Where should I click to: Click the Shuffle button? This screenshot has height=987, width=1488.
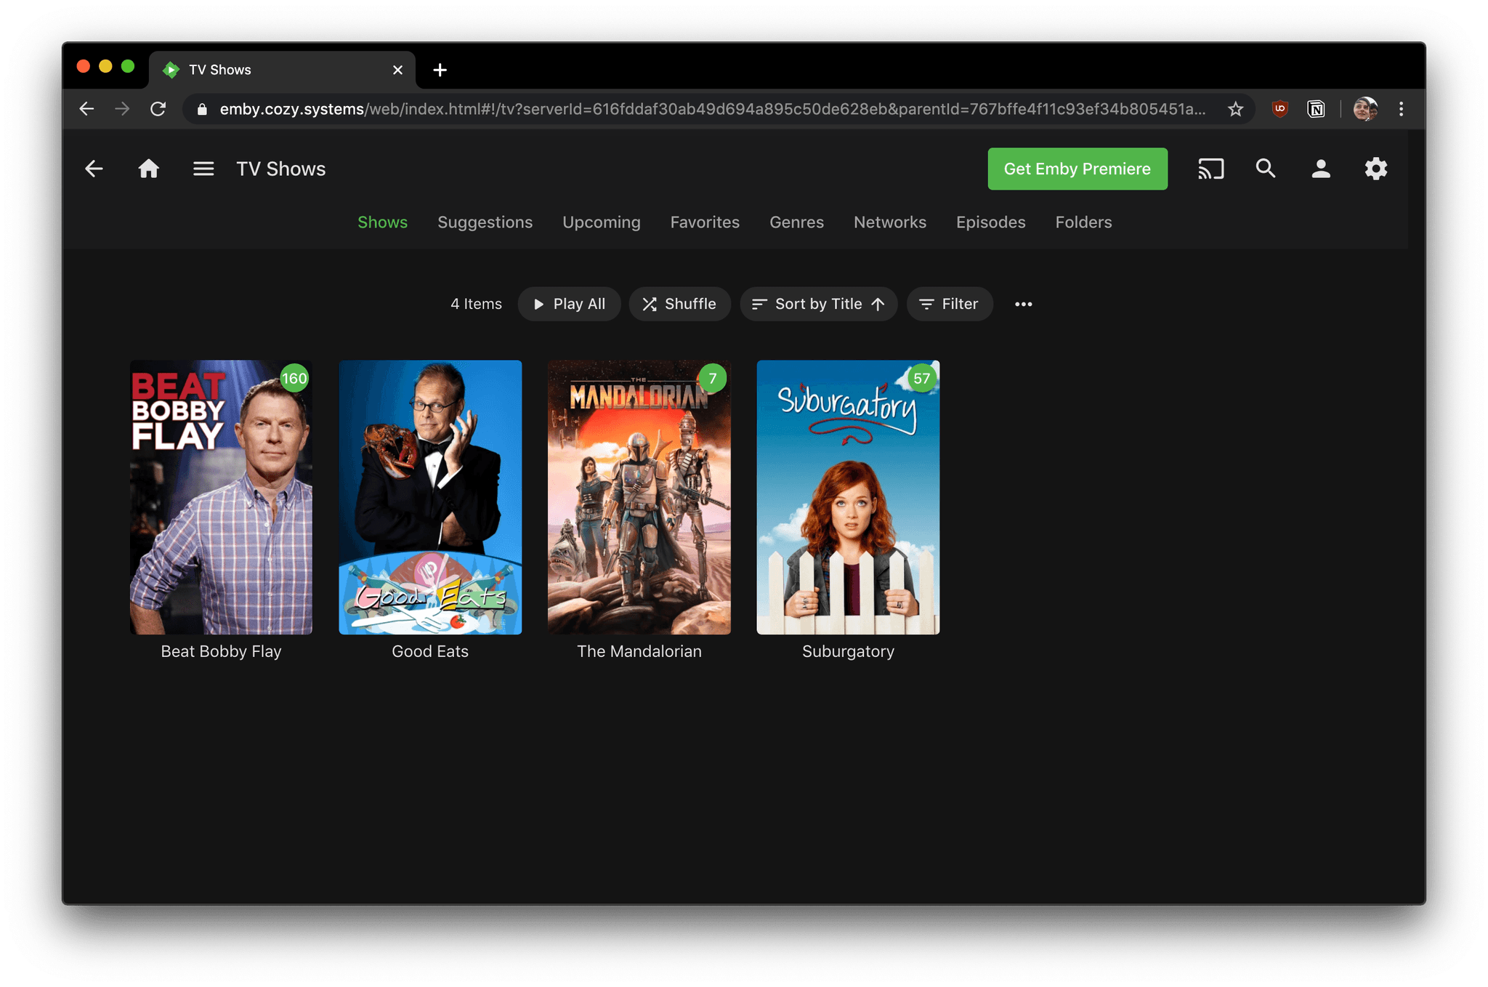click(x=679, y=304)
